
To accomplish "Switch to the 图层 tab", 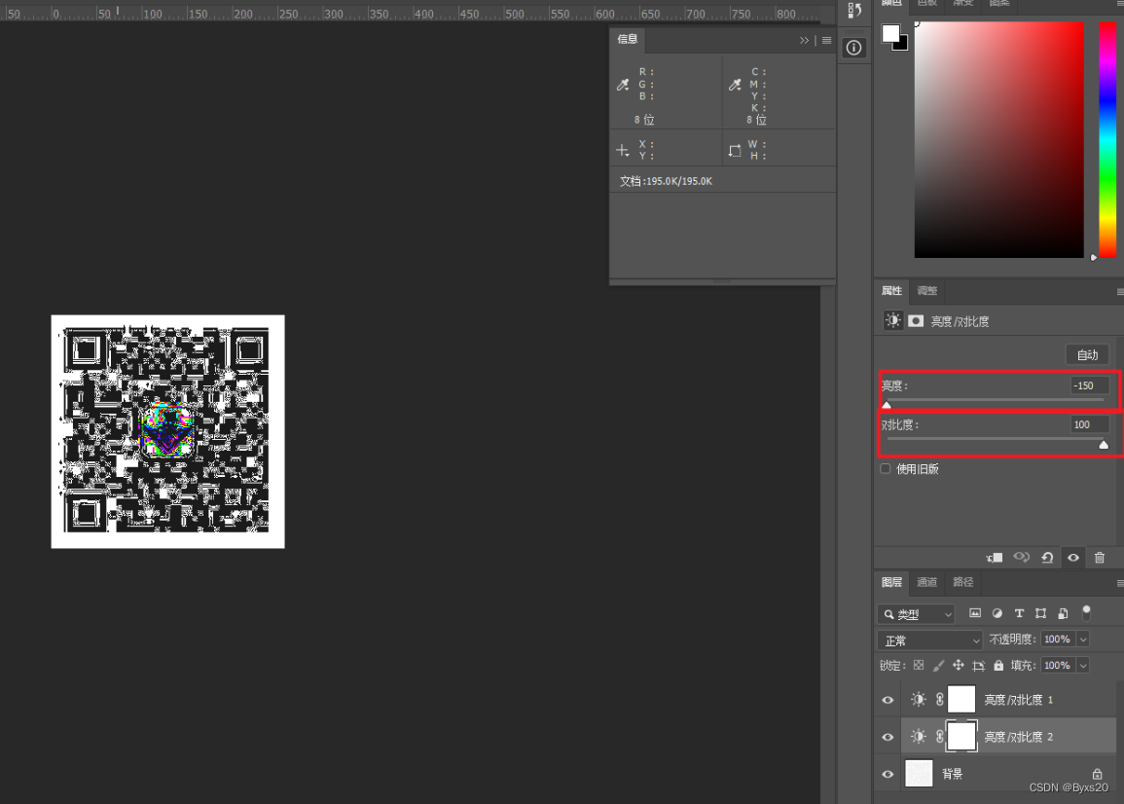I will coord(891,582).
